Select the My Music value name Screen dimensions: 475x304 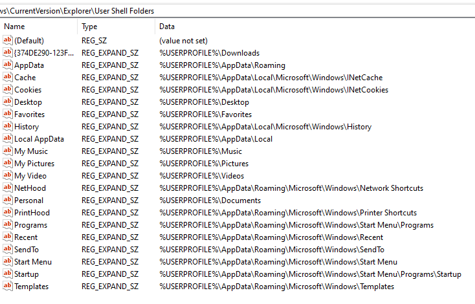[x=31, y=151]
